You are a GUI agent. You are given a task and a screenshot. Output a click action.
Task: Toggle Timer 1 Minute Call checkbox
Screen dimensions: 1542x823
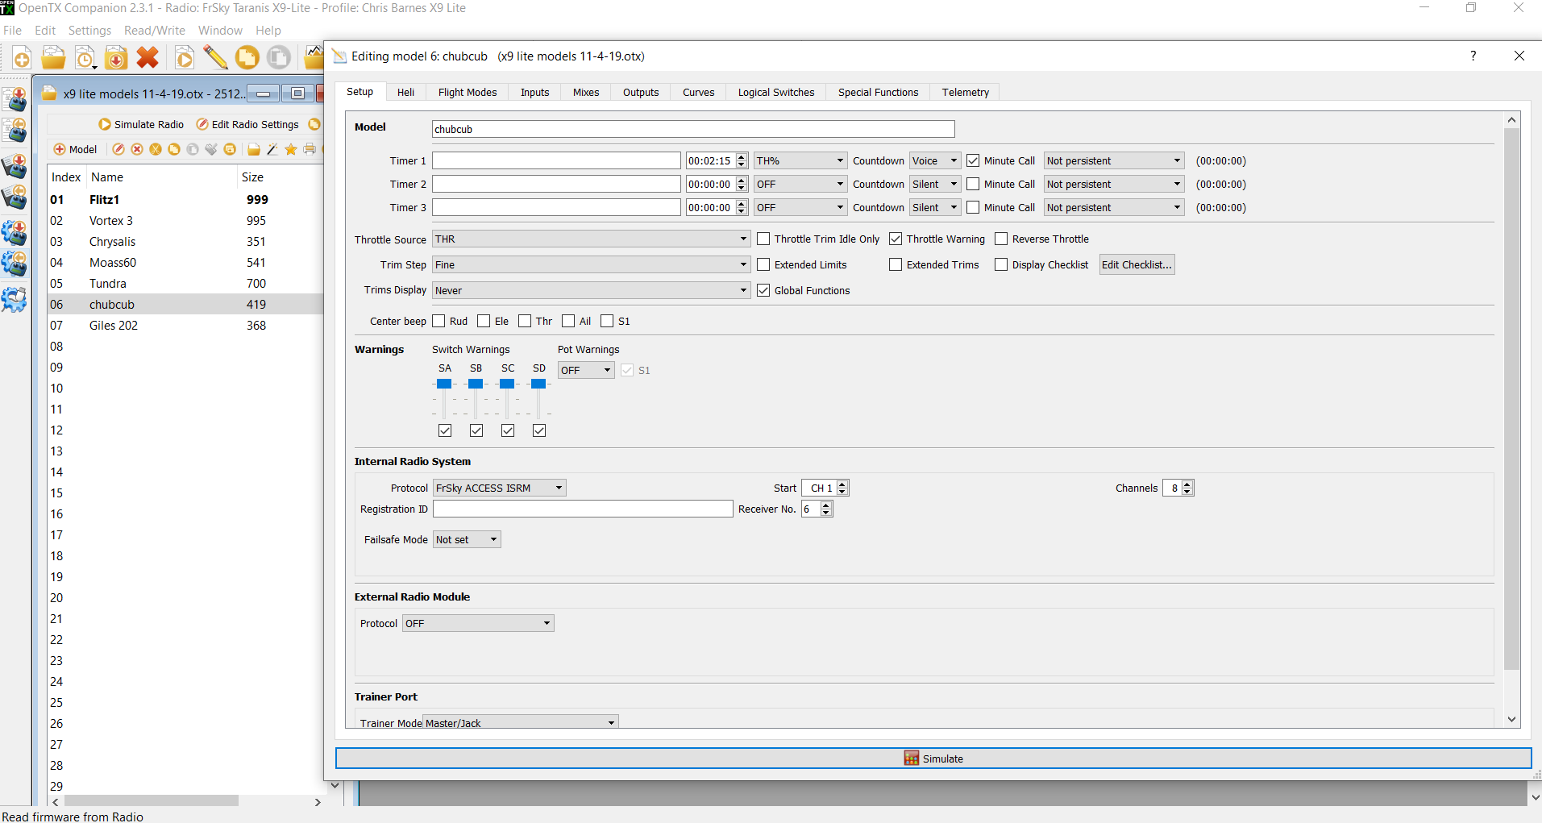point(973,161)
